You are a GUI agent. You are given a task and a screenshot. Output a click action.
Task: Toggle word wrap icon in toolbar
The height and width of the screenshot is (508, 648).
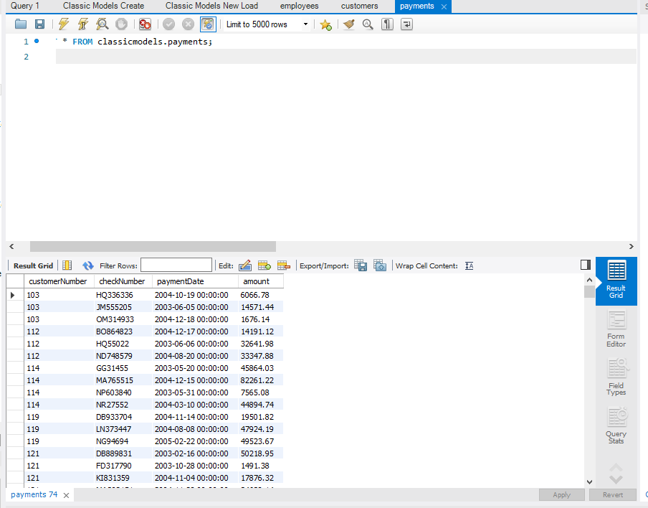406,24
